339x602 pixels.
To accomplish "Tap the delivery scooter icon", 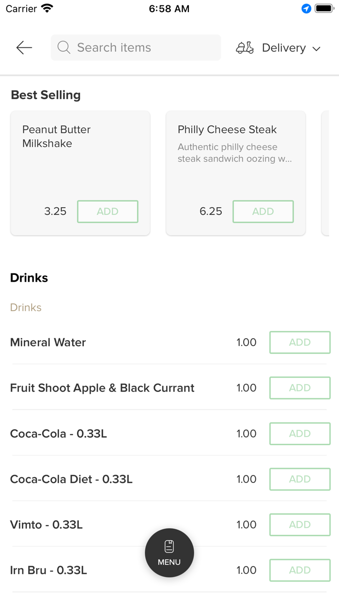I will (x=245, y=48).
